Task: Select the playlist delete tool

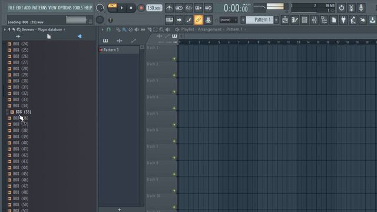Action: pos(130,29)
